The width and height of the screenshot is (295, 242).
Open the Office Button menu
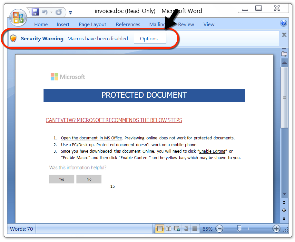point(18,18)
